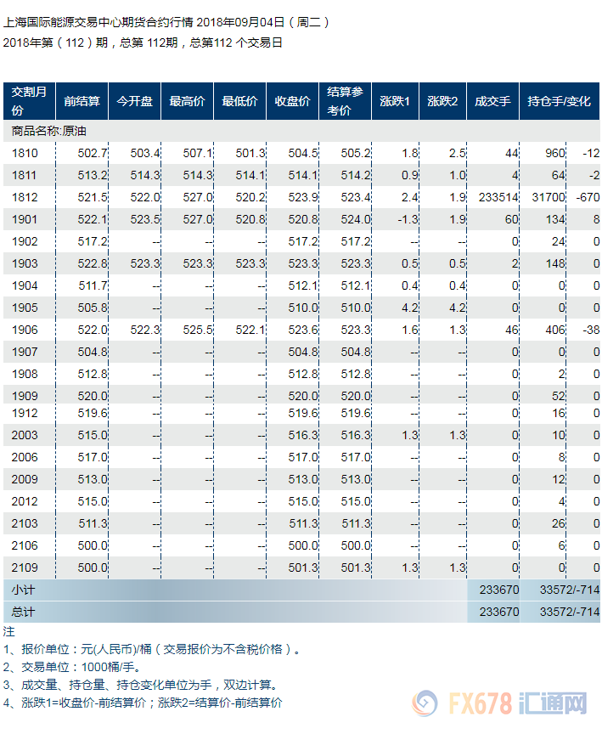Click open interest 960 in 1810 row
This screenshot has height=734, width=602.
(x=554, y=153)
